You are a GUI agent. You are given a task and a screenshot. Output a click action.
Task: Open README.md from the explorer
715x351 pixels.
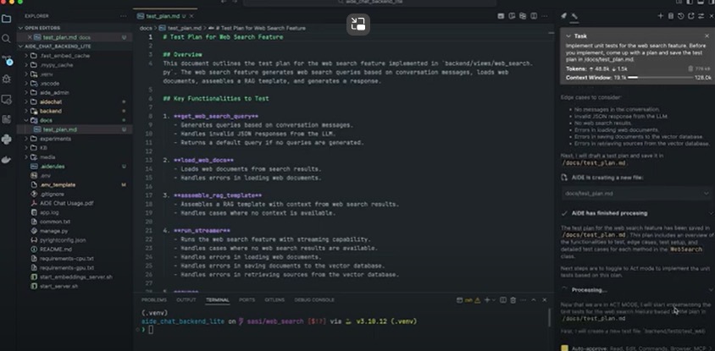(55, 249)
